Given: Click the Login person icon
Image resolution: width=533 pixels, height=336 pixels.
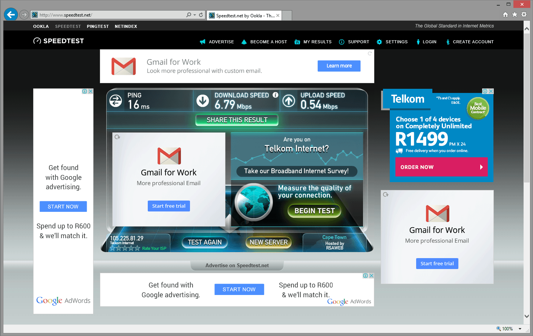Looking at the screenshot, I should pos(418,42).
